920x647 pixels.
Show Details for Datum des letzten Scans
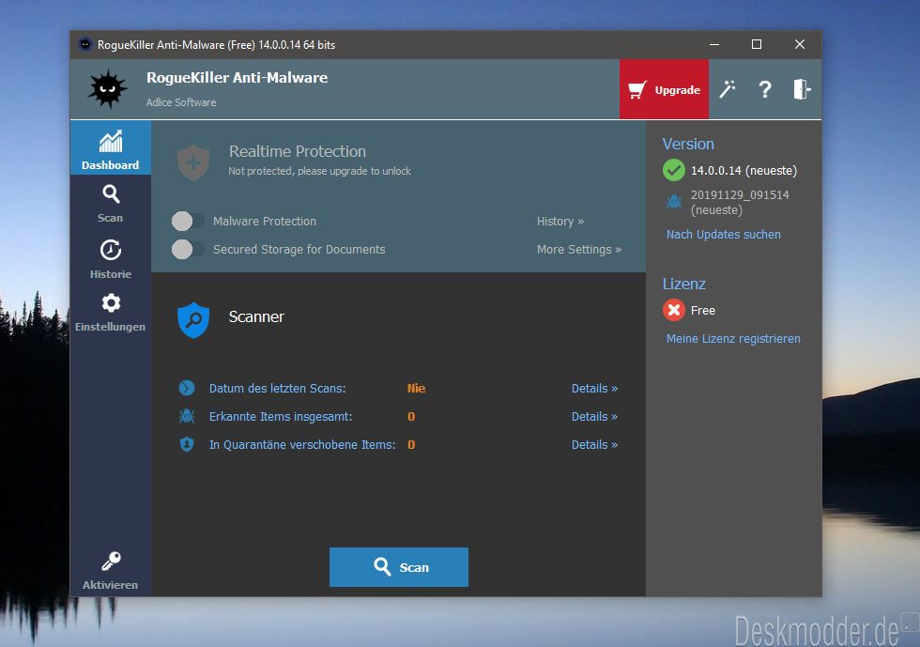[x=594, y=388]
